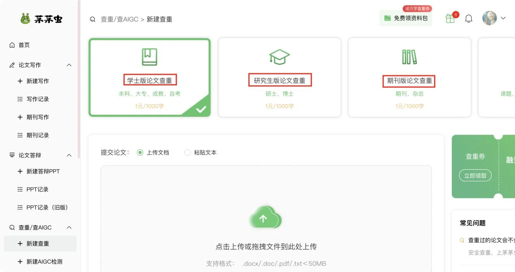Select the 上传文档 radio option
Image resolution: width=515 pixels, height=272 pixels.
(x=140, y=152)
